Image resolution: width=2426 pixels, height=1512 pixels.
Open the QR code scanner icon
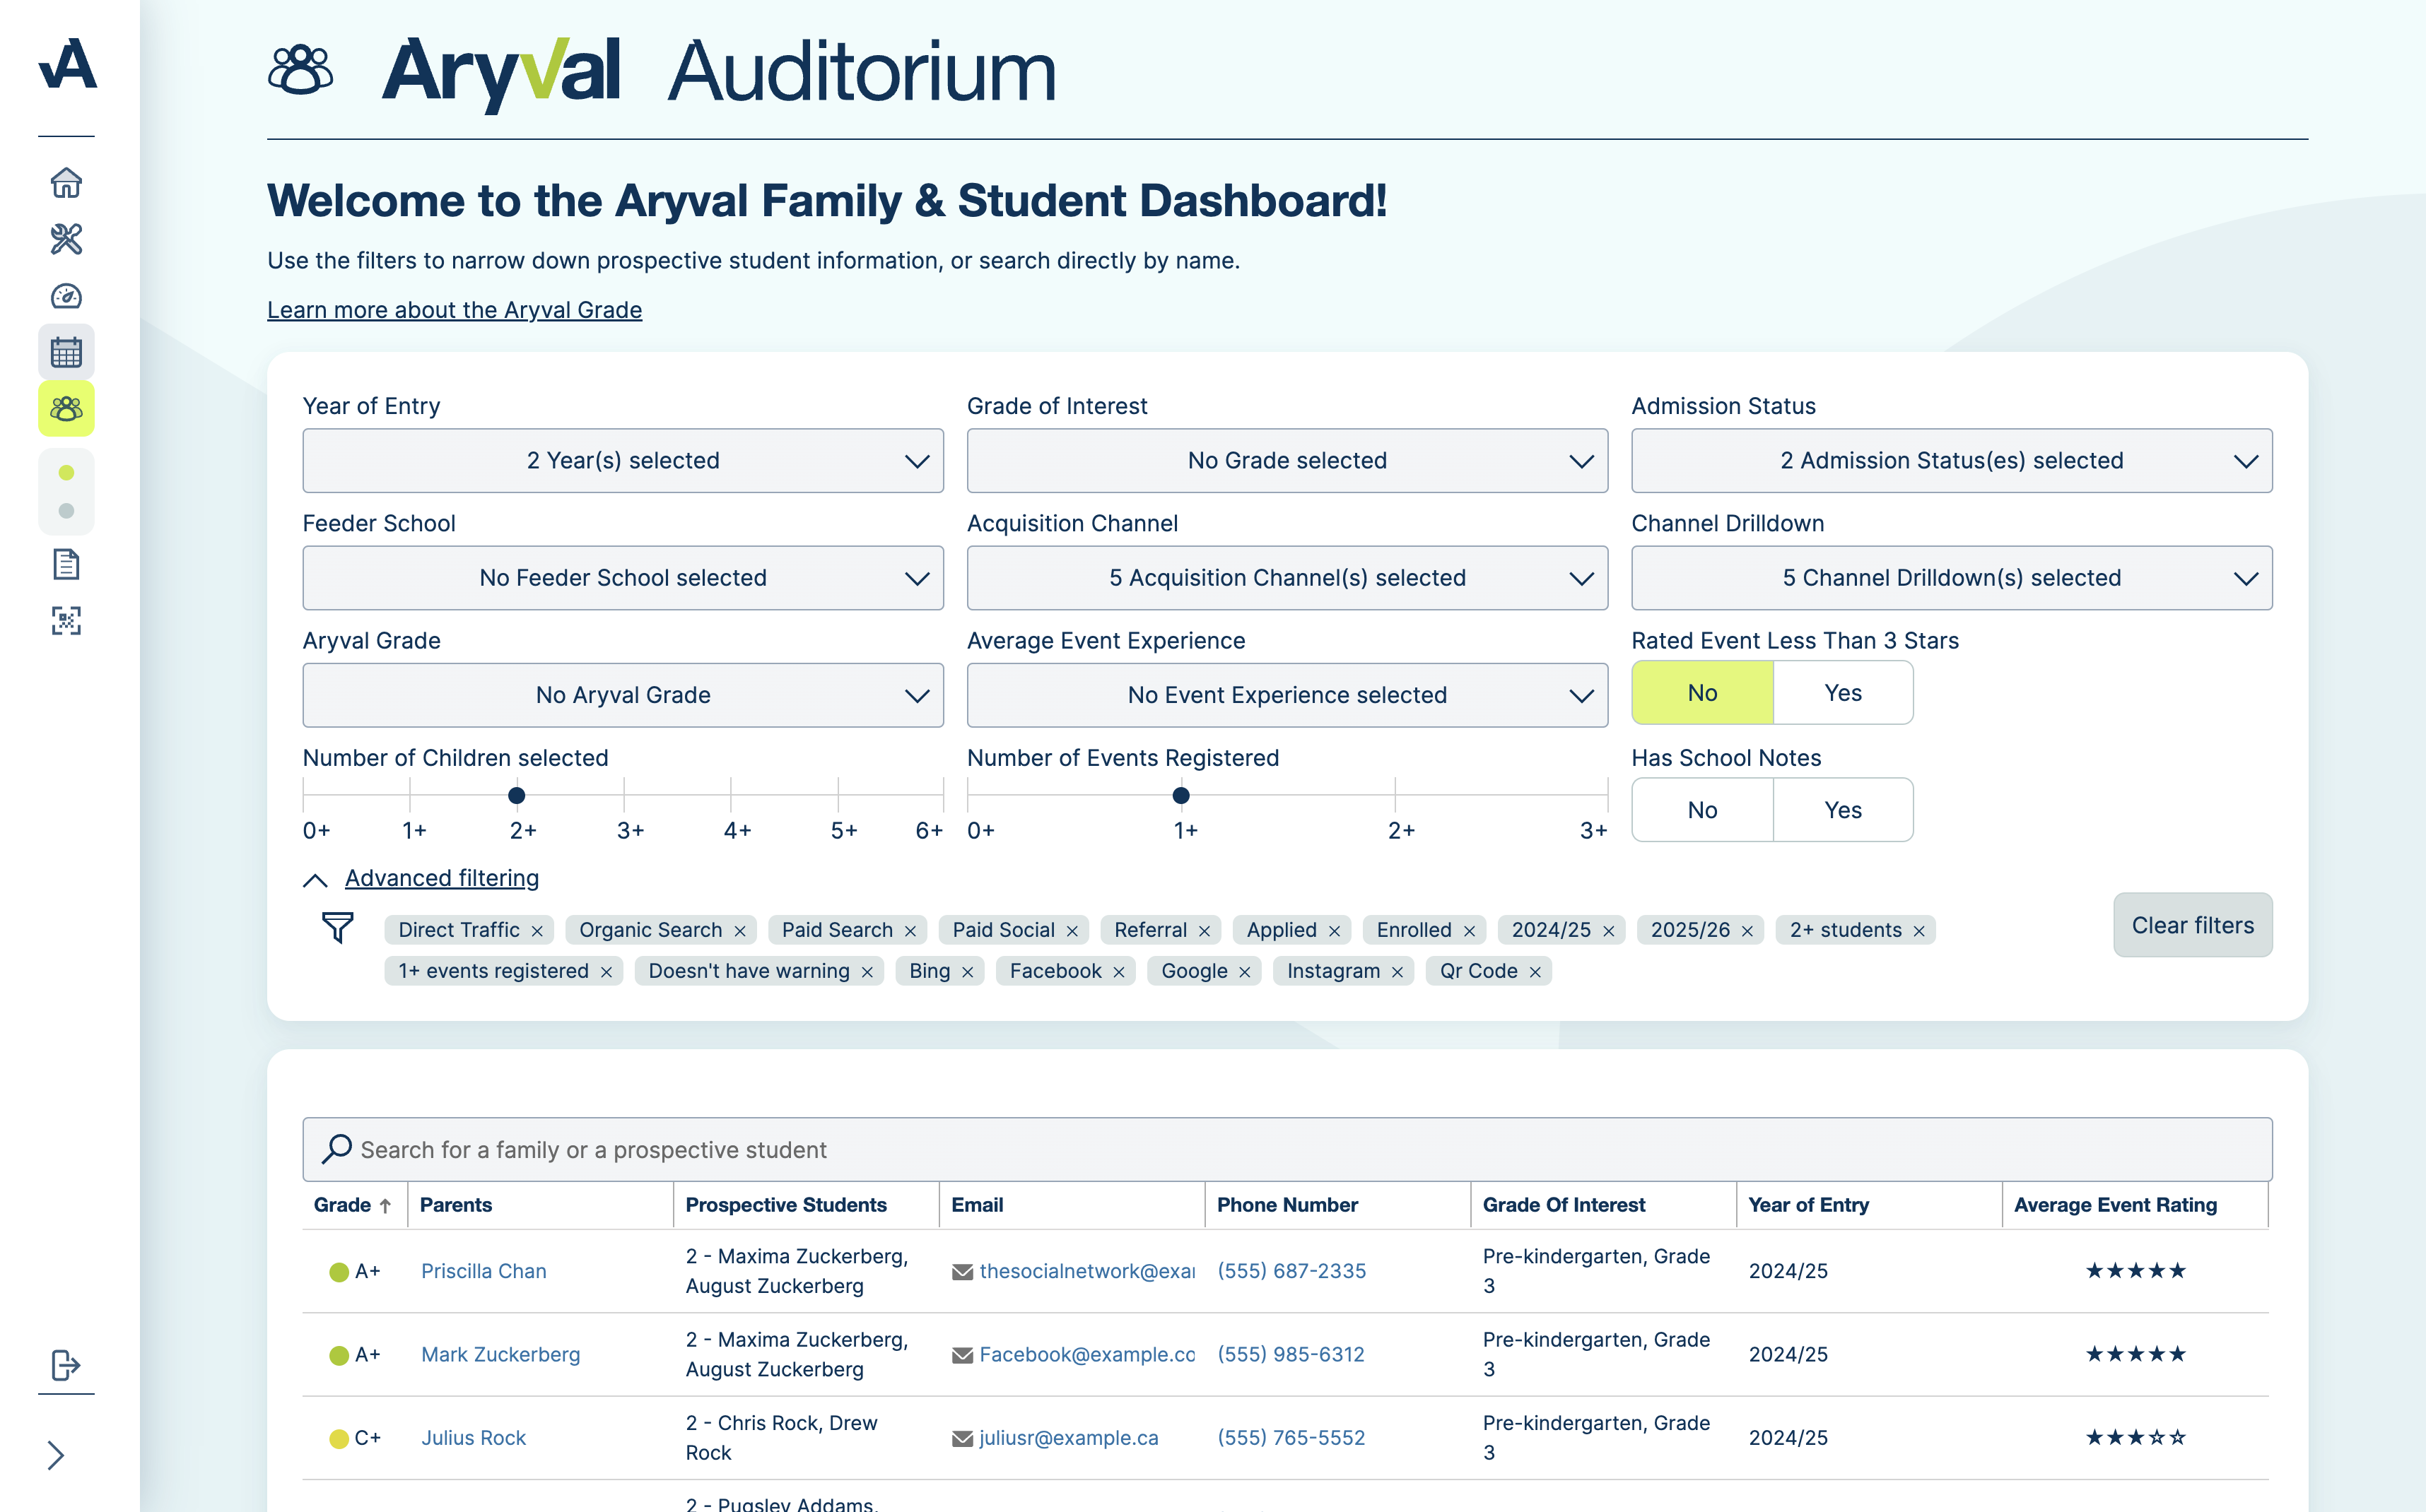point(66,622)
